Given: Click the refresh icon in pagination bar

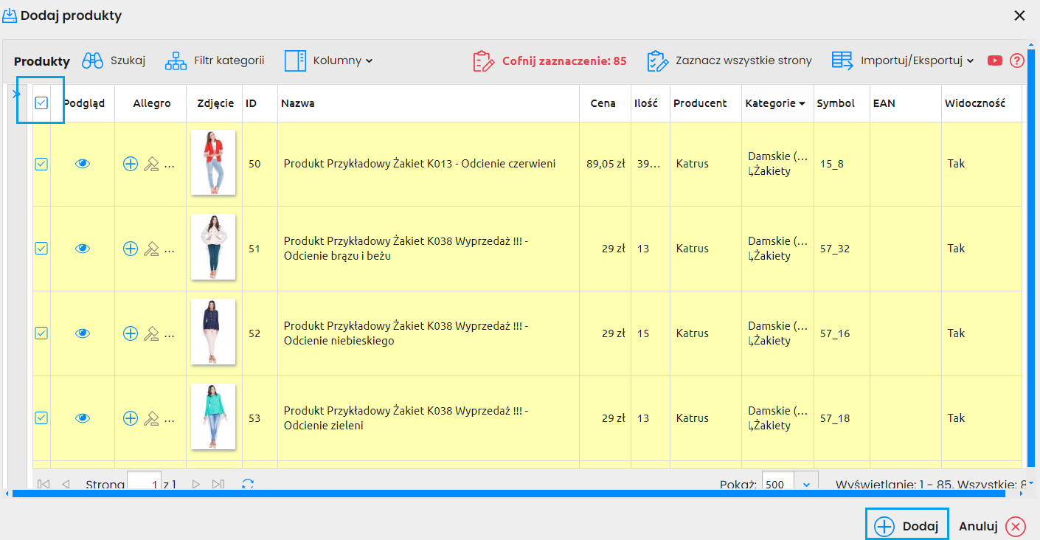Looking at the screenshot, I should (x=248, y=484).
